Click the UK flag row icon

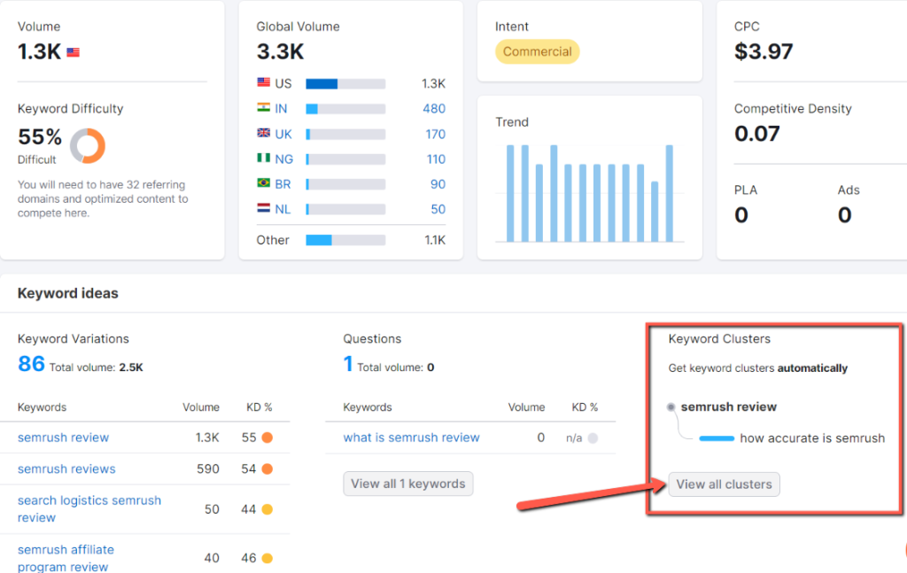point(262,134)
